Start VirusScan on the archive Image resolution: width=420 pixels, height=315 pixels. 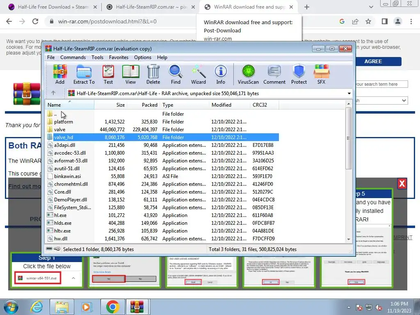248,75
